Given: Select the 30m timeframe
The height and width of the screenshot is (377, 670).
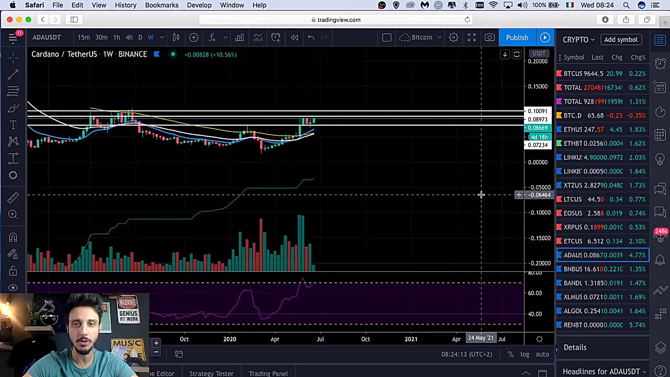Looking at the screenshot, I should pos(102,37).
